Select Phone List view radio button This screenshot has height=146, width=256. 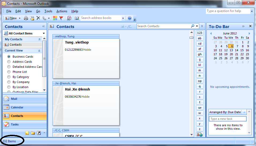click(x=9, y=72)
